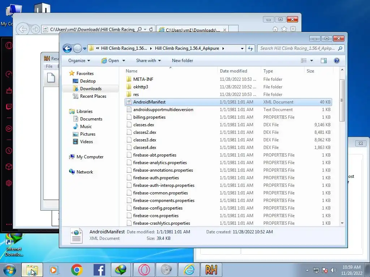Click the volume speaker tray icon

pos(333,270)
